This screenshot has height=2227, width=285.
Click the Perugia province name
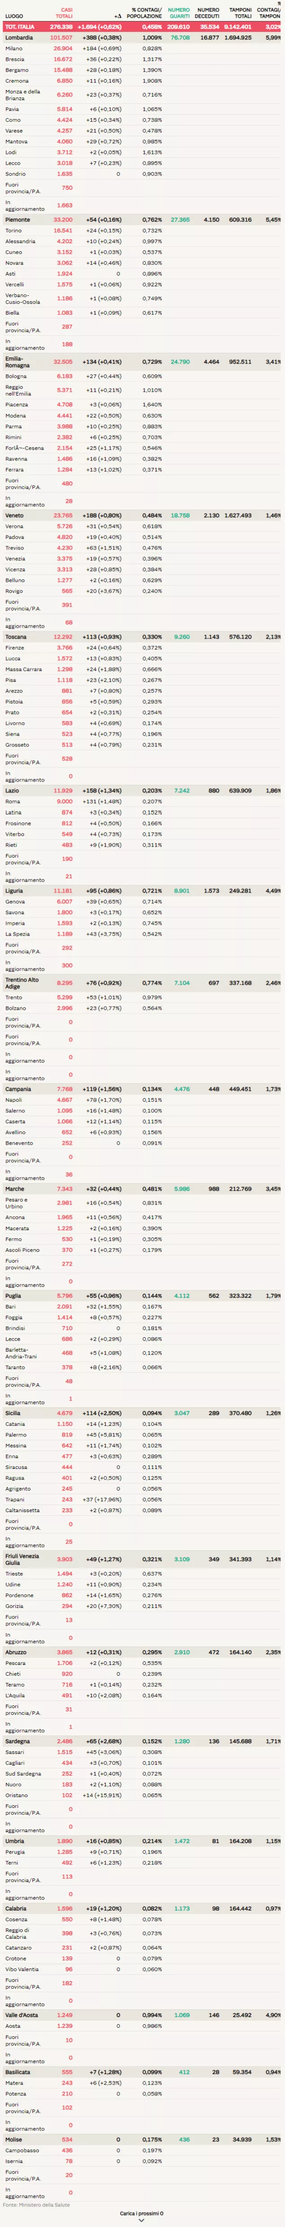(15, 1852)
